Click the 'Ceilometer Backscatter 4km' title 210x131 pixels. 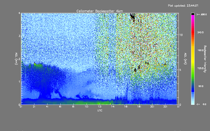(99, 11)
